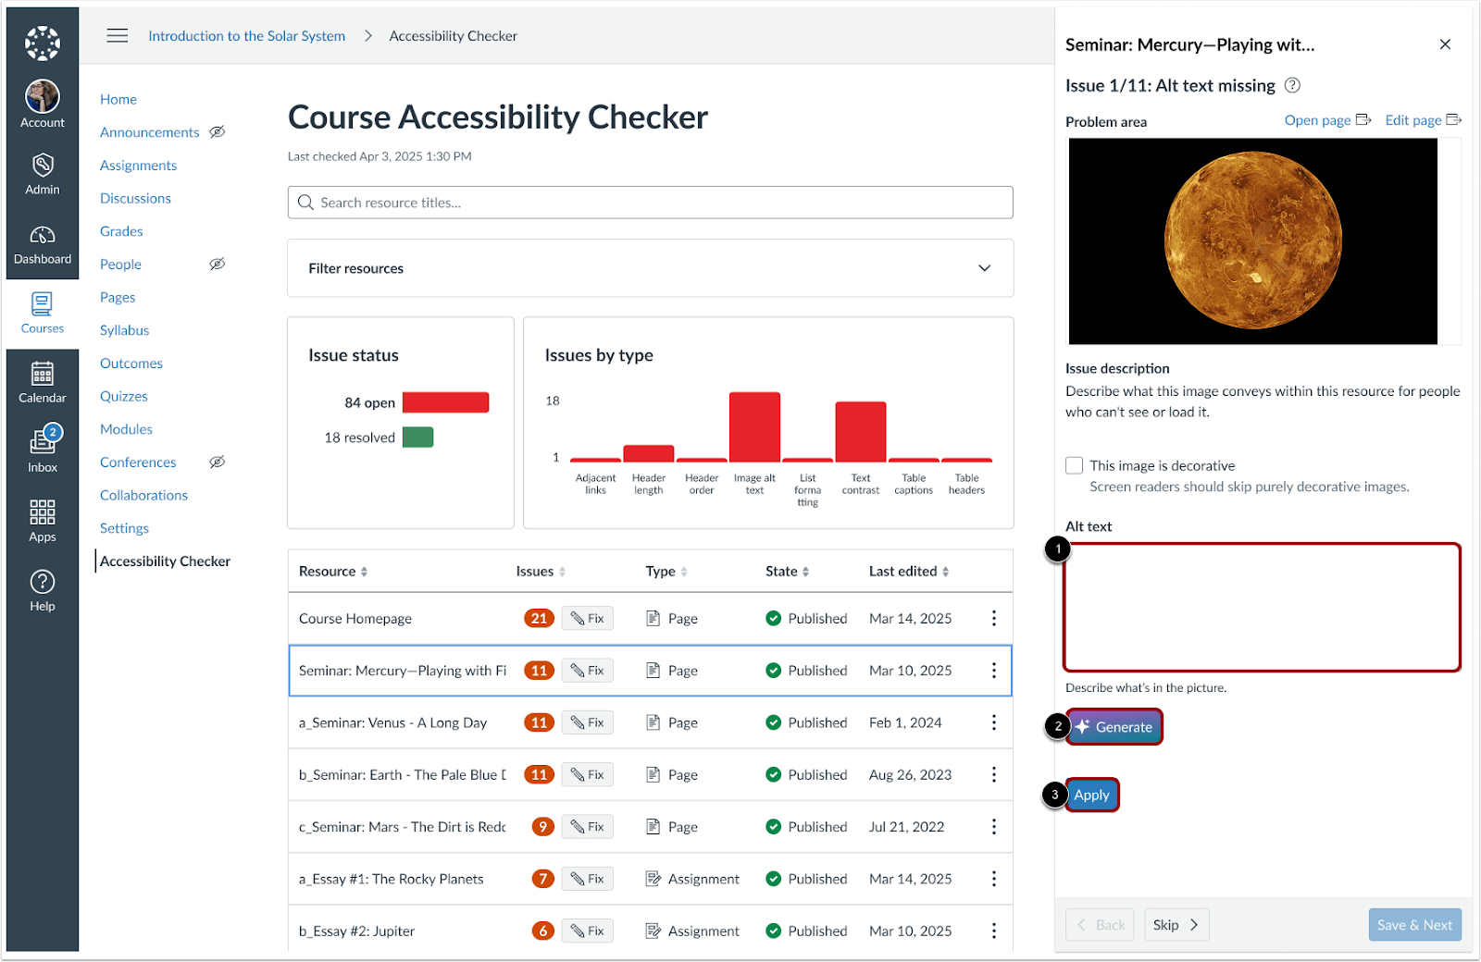Click the green 18 resolved status bar
Viewport: 1481px width, 962px height.
point(417,438)
